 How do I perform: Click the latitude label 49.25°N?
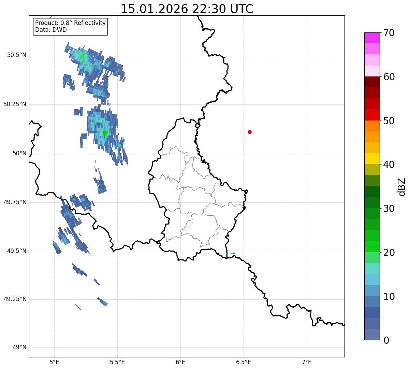[x=15, y=299]
